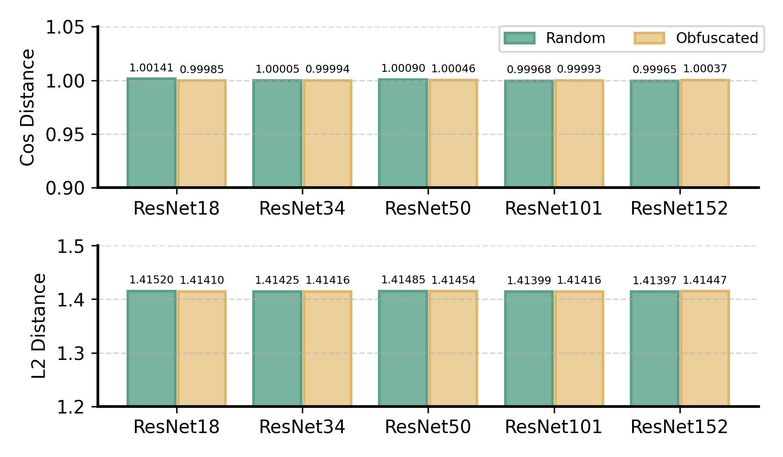
Task: Select ResNet18 Obfuscated bar in L2 Distance chart
Action: click(x=202, y=348)
